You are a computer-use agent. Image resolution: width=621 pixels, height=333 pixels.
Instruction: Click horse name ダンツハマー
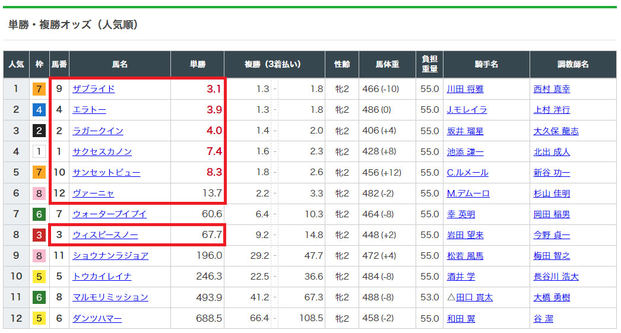click(x=97, y=318)
